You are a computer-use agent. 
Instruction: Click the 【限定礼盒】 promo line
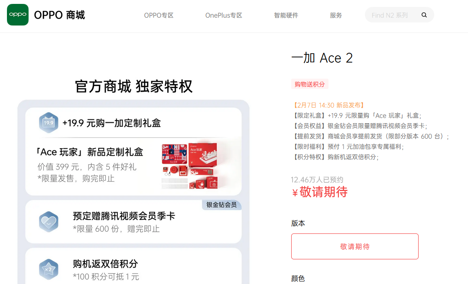click(x=357, y=115)
